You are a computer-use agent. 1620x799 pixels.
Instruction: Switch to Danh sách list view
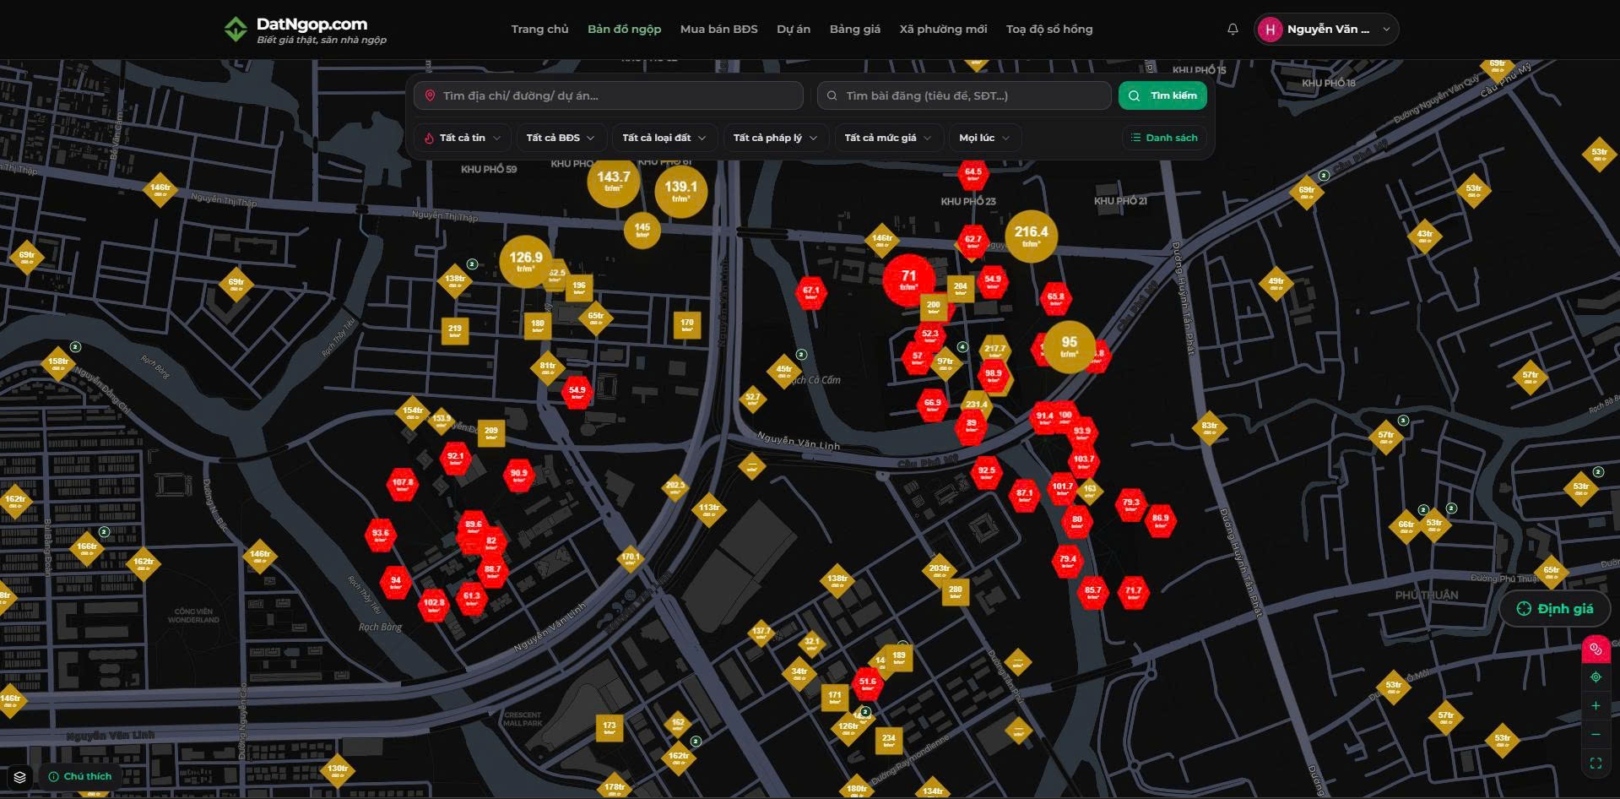[x=1163, y=138]
